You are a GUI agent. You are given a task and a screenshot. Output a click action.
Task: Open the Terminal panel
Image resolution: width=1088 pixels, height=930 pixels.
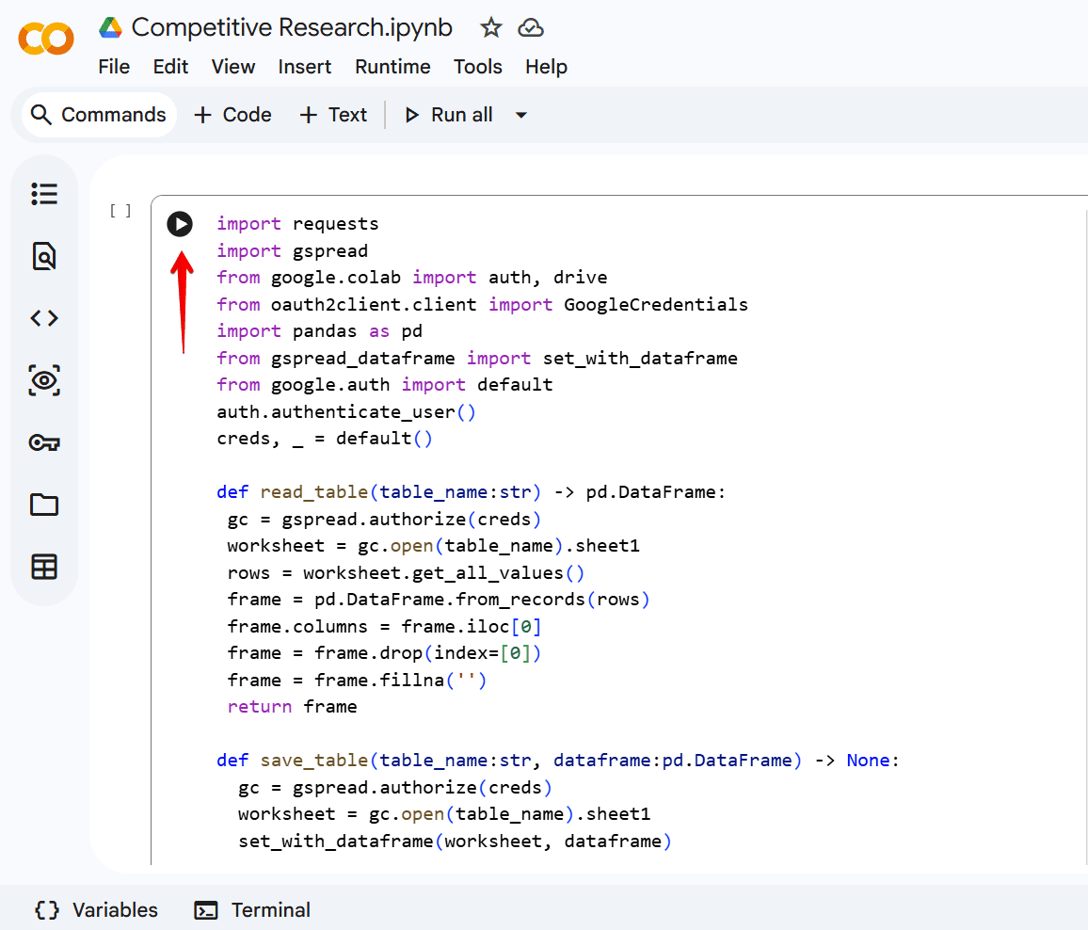[x=252, y=910]
